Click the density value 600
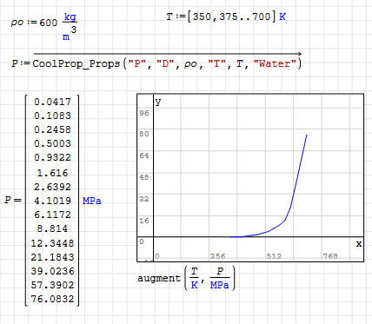Screen dimensions: 372x324 click(48, 23)
